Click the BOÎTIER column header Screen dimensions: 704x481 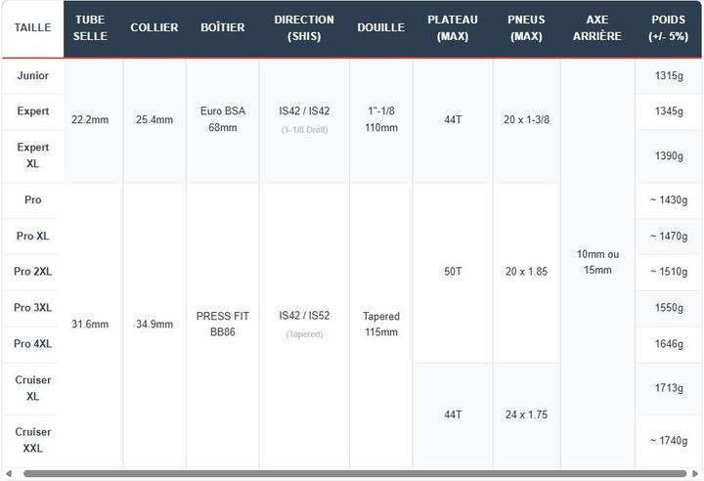coord(223,27)
